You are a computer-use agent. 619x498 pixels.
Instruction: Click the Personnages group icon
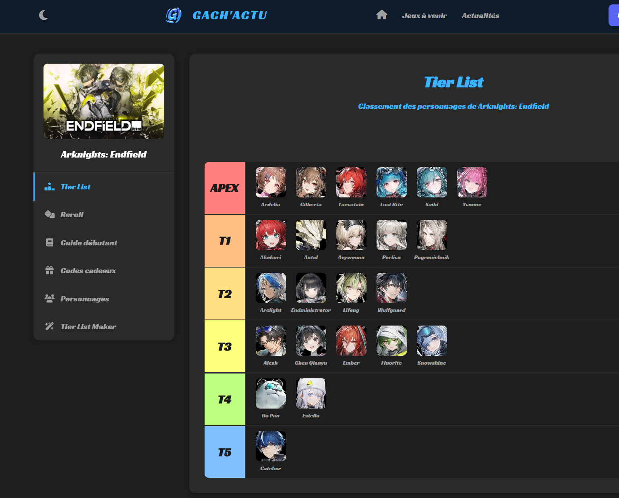(x=50, y=299)
